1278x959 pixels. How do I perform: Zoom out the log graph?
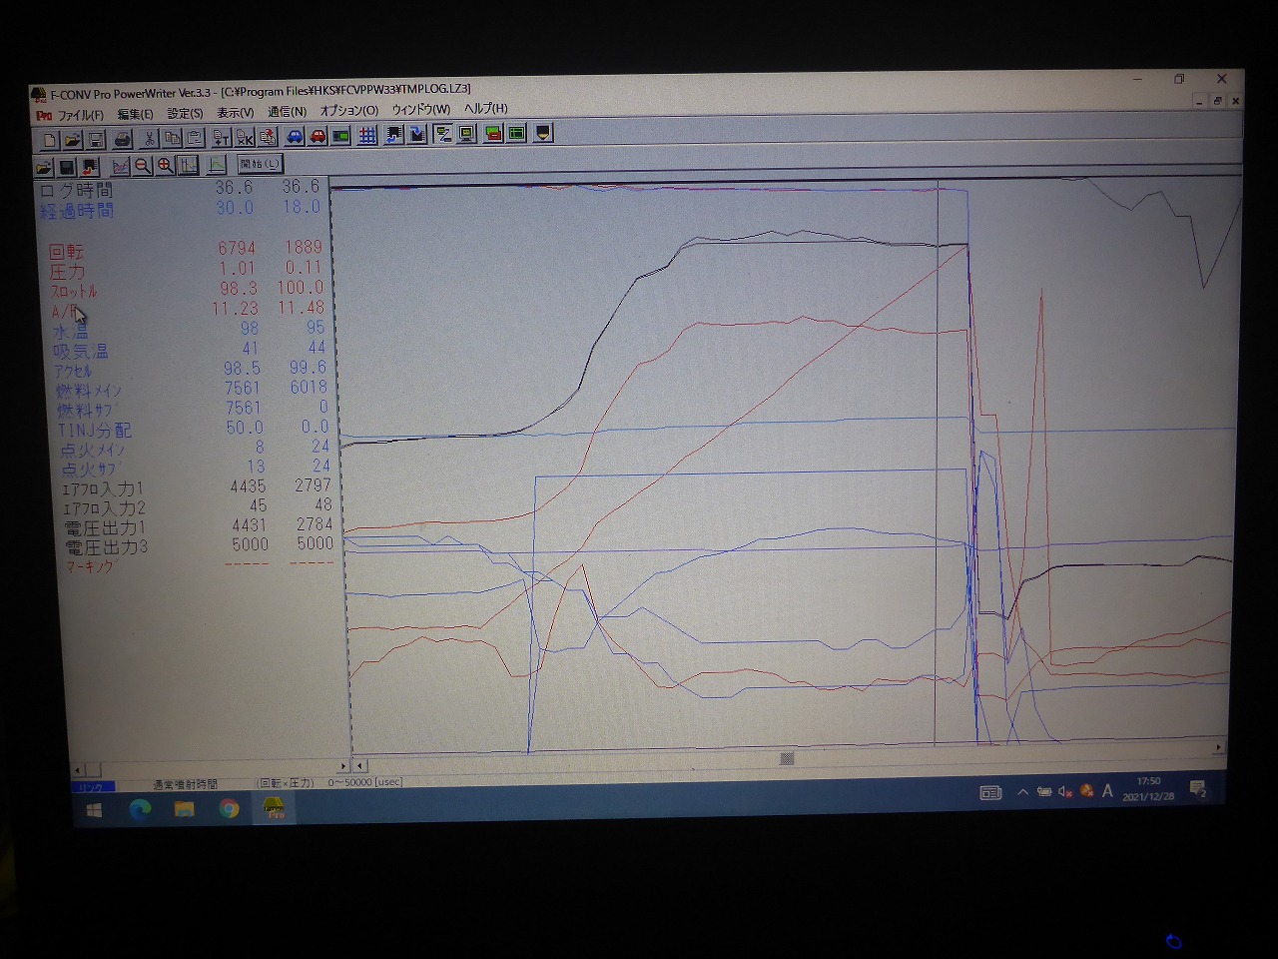[x=143, y=167]
